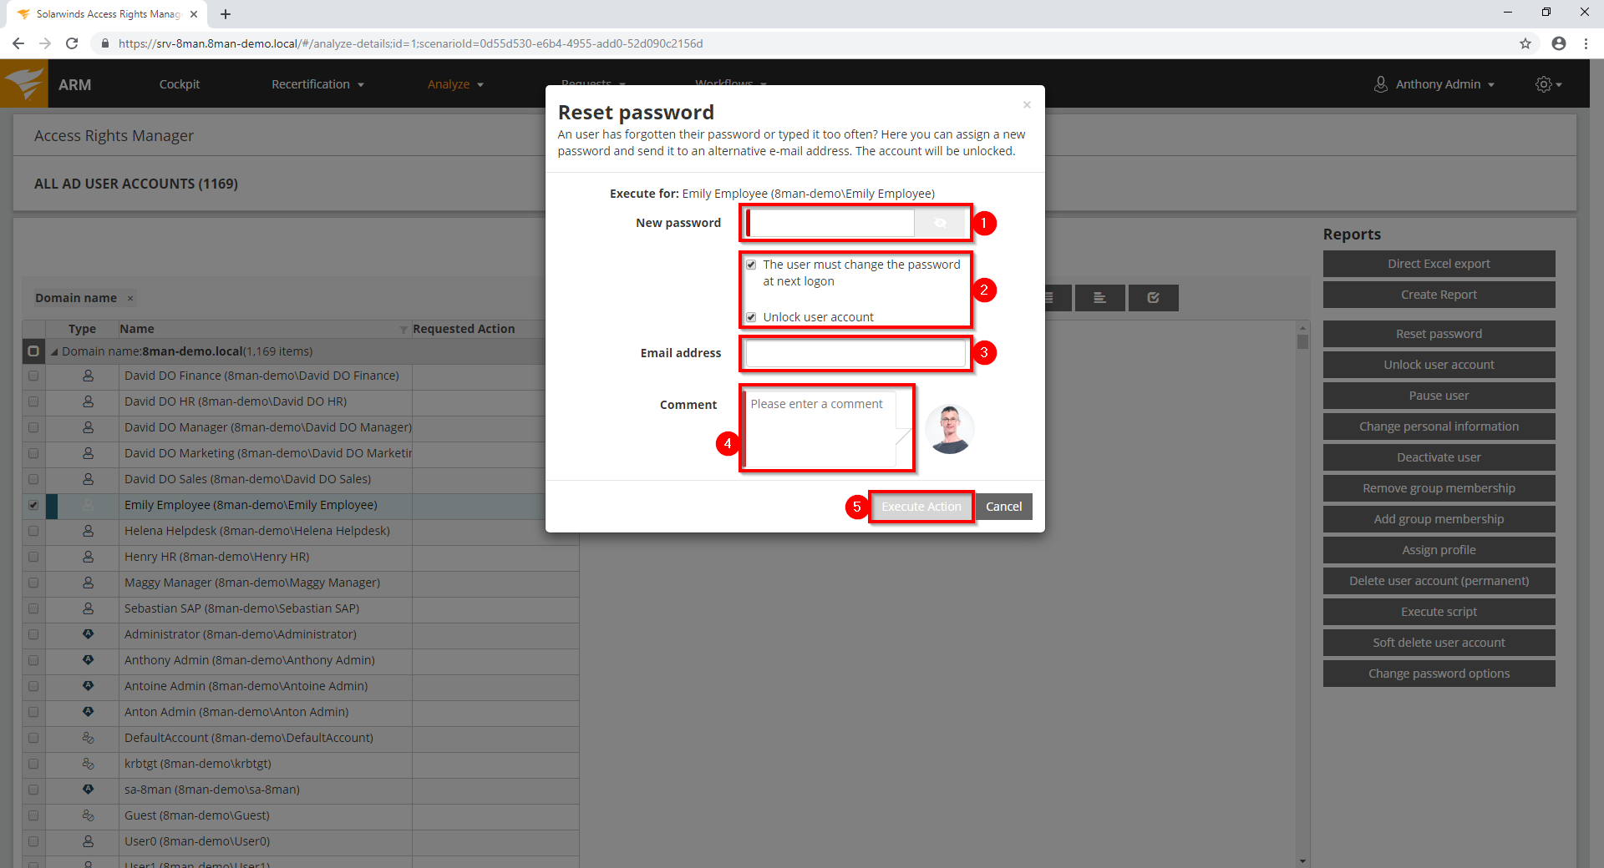Open the Cockpit menu item
Image resolution: width=1604 pixels, height=868 pixels.
180,84
